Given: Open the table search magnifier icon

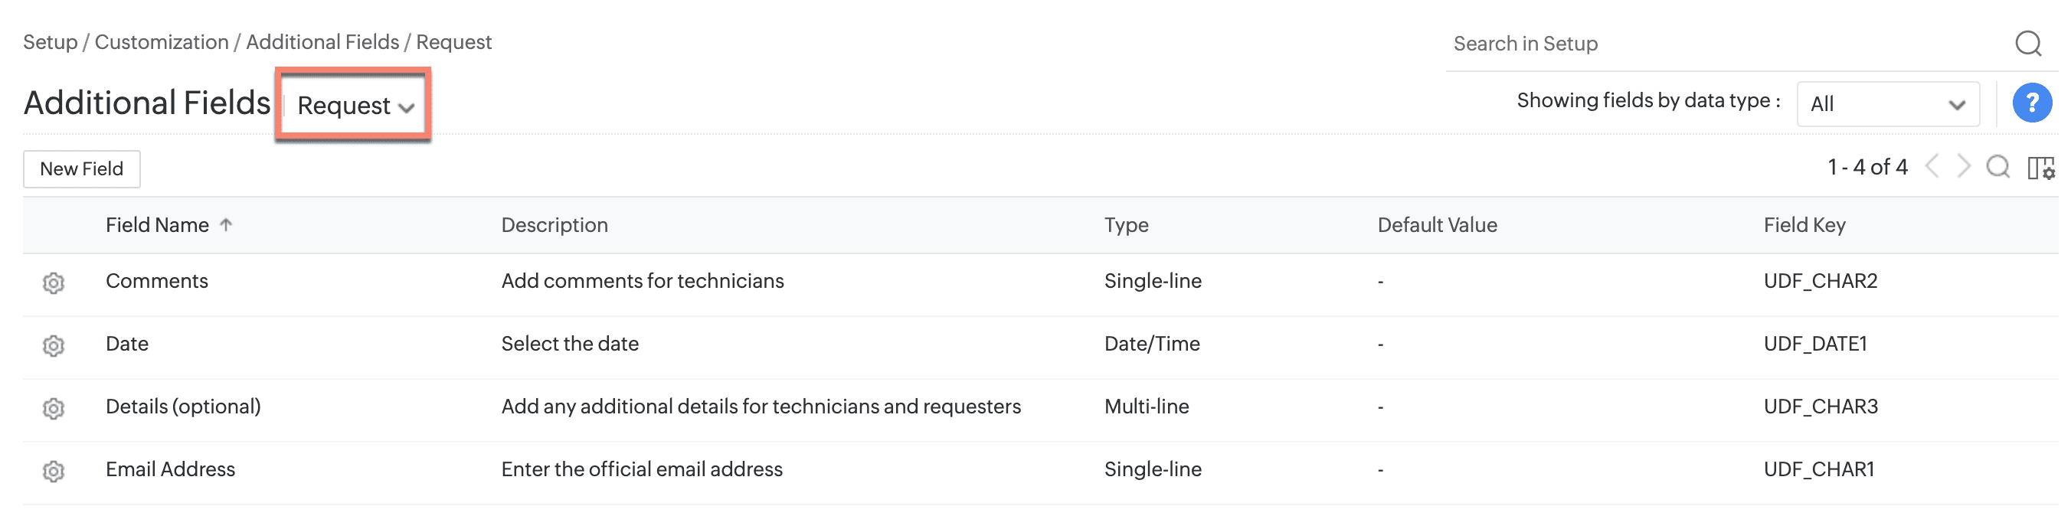Looking at the screenshot, I should (x=1997, y=167).
